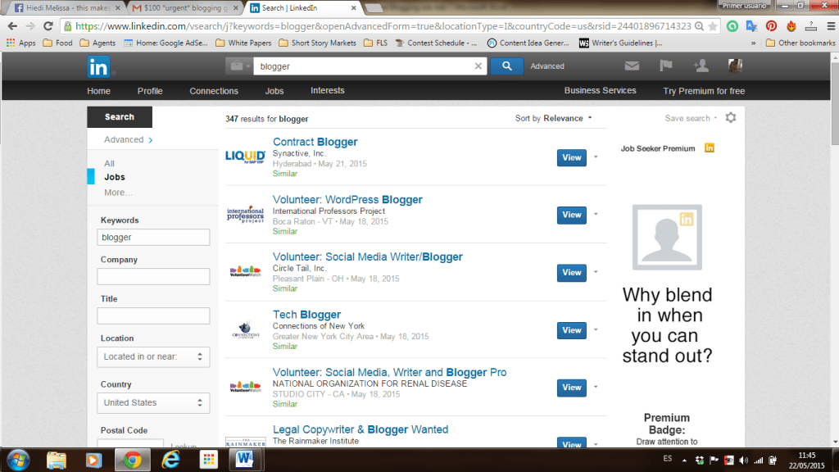Open the Save search dropdown

691,118
